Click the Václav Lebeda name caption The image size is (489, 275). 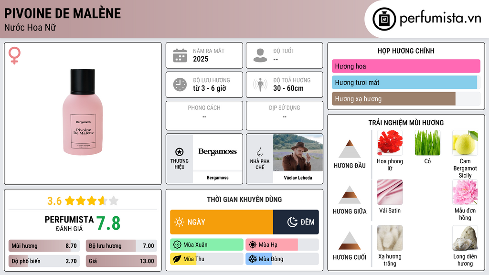coord(298,178)
